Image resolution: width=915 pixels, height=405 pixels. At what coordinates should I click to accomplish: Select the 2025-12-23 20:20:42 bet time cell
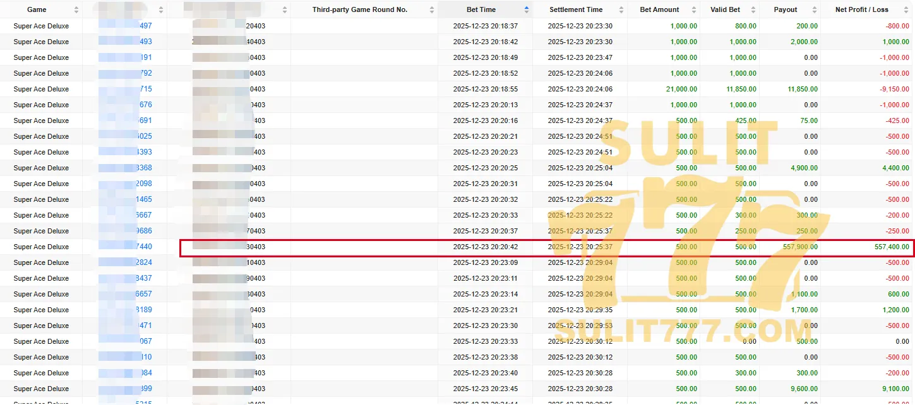pos(485,247)
